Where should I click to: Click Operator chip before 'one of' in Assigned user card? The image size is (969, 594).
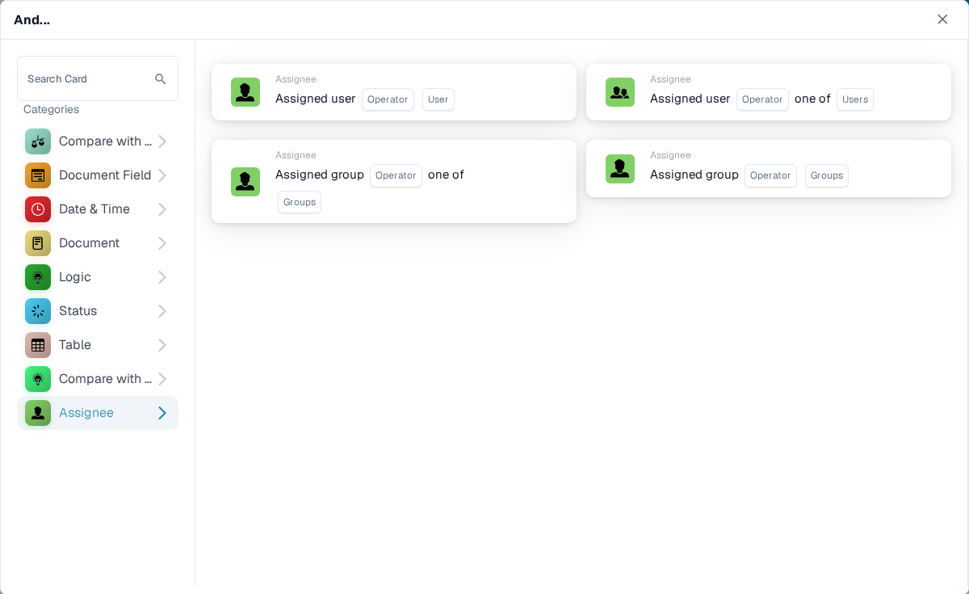[762, 99]
